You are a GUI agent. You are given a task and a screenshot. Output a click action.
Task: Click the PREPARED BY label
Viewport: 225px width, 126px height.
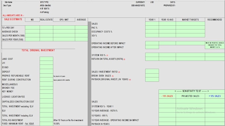(x=170, y=6)
